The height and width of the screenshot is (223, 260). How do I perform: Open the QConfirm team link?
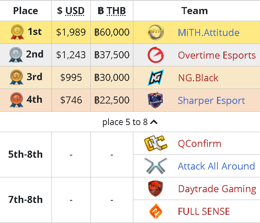[199, 144]
